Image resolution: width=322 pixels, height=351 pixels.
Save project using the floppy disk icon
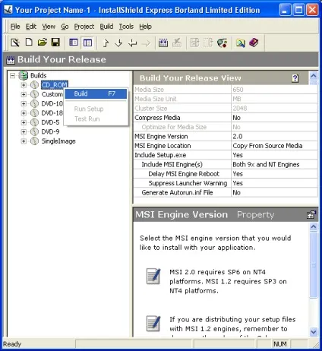(x=55, y=43)
